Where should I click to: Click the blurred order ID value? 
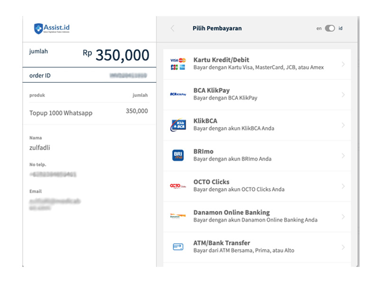tap(128, 75)
